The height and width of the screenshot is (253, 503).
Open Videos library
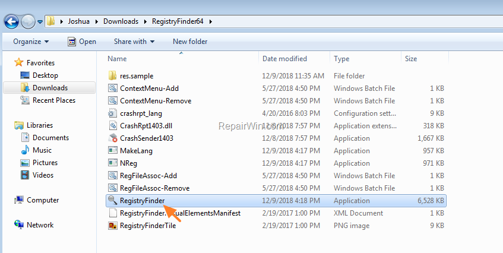point(43,175)
